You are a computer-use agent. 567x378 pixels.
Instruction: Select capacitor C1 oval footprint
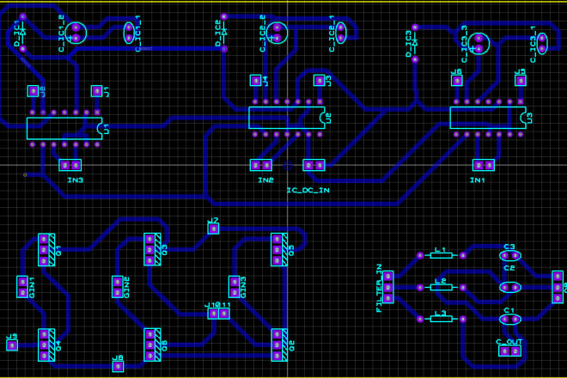pyautogui.click(x=510, y=319)
